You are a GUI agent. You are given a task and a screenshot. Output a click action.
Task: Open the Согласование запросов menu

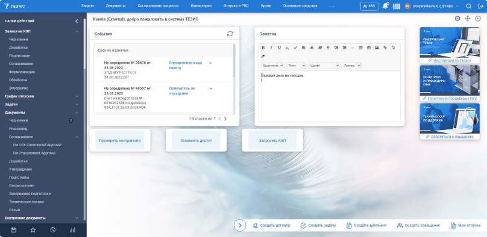click(158, 6)
